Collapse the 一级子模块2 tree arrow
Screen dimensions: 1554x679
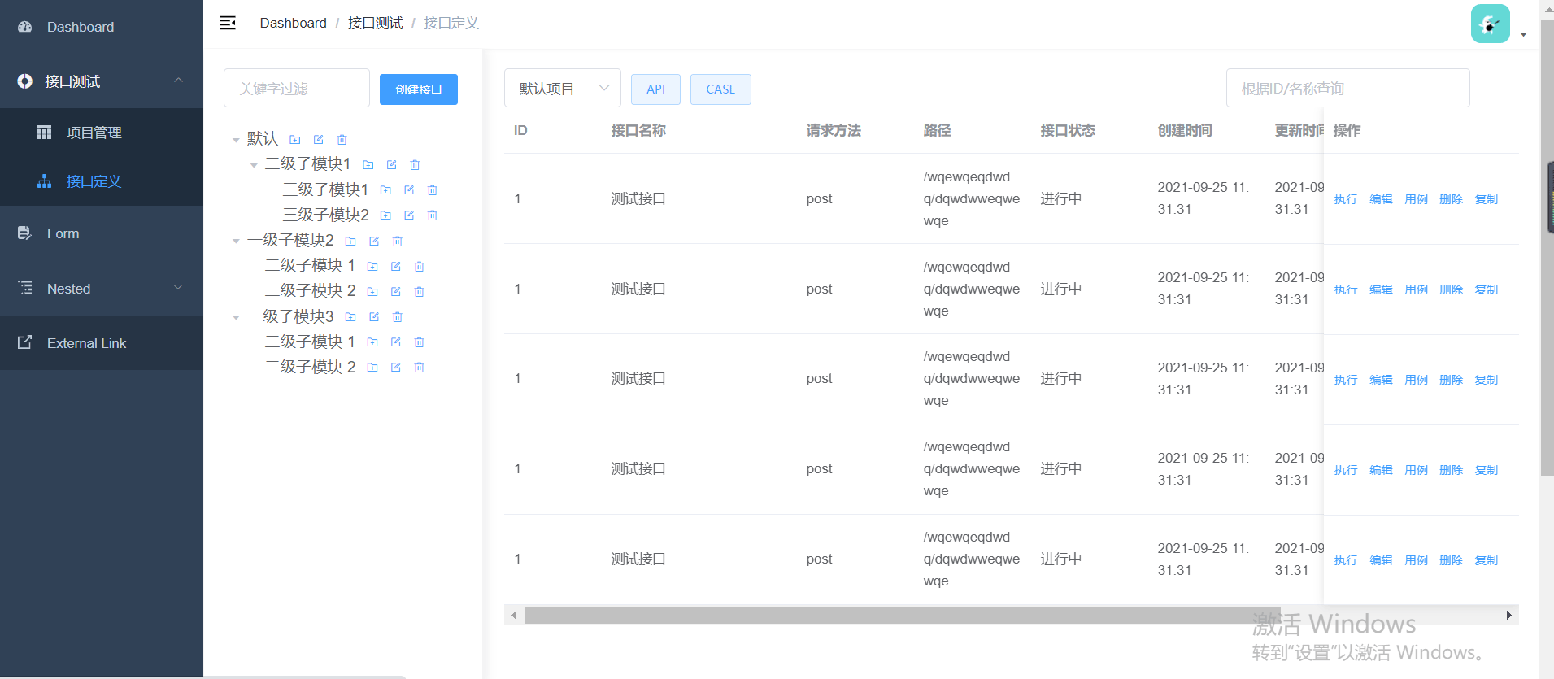[x=236, y=242]
